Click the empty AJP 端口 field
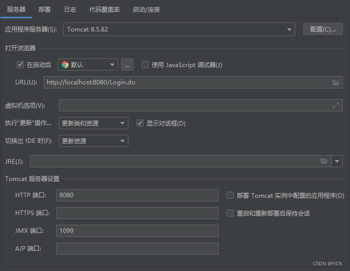 coord(137,249)
